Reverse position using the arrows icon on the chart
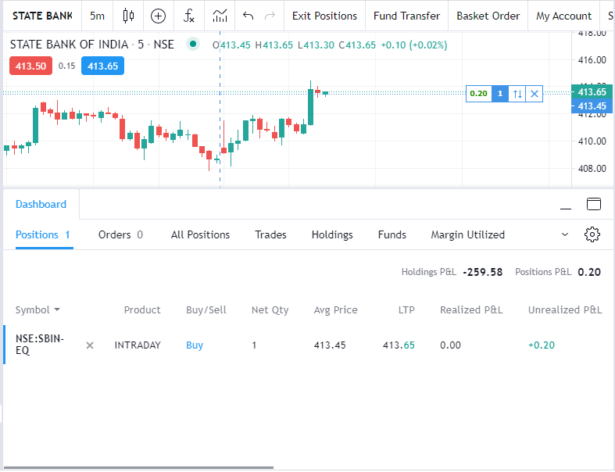 point(517,93)
